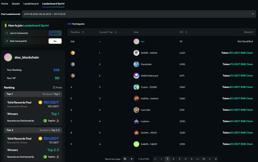258x162 pixels.
Task: Open the Rules link in Ranking
Action: [57, 88]
